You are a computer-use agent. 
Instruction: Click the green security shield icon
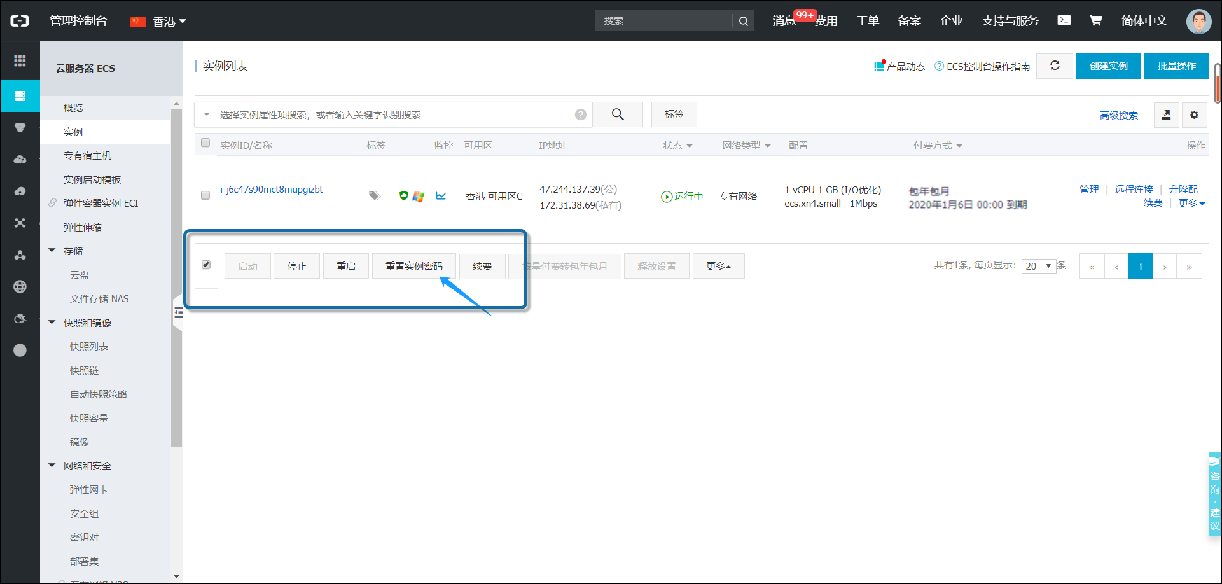click(x=403, y=195)
